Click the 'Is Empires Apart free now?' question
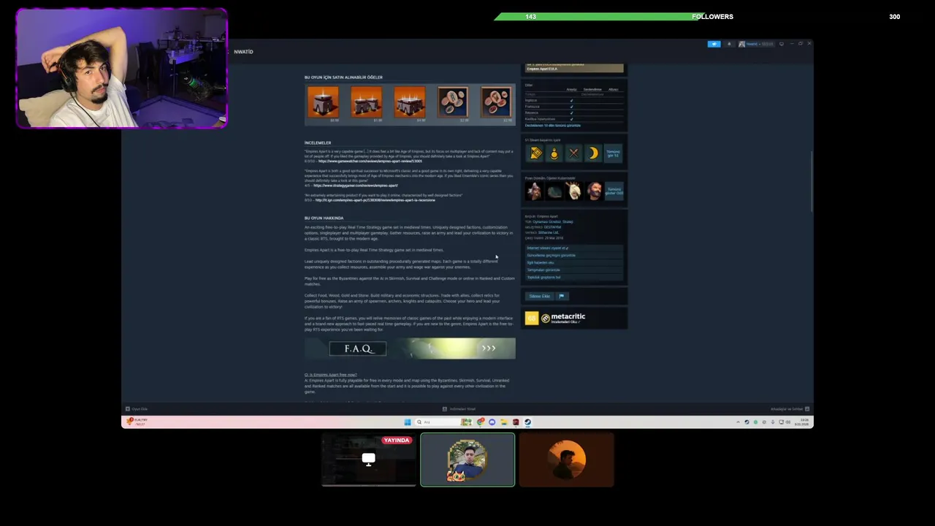Viewport: 935px width, 526px height. tap(331, 375)
